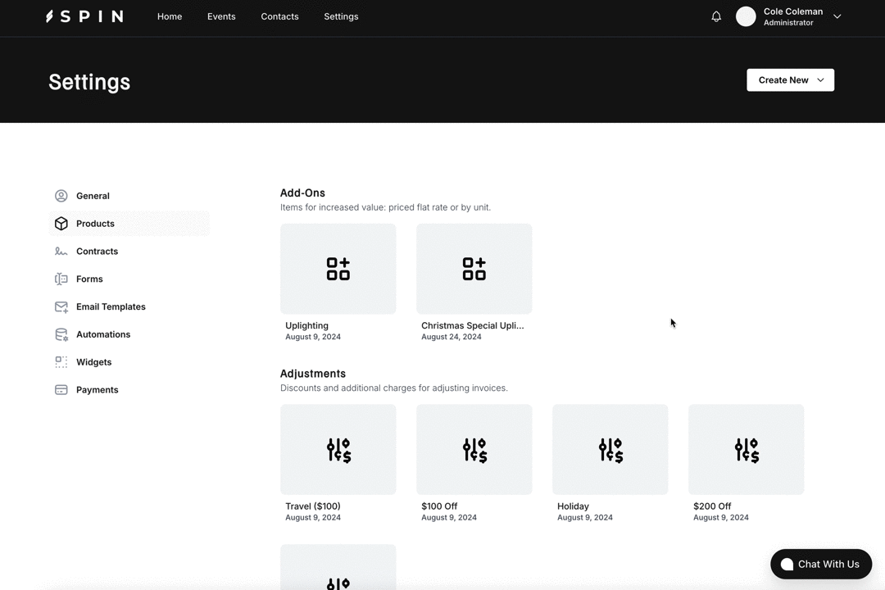Click the Email Templates envelope icon
Screen dimensions: 885x590
click(61, 306)
